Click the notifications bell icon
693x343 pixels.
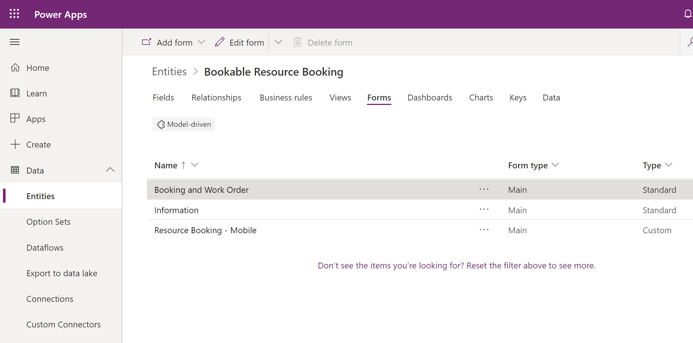click(687, 14)
